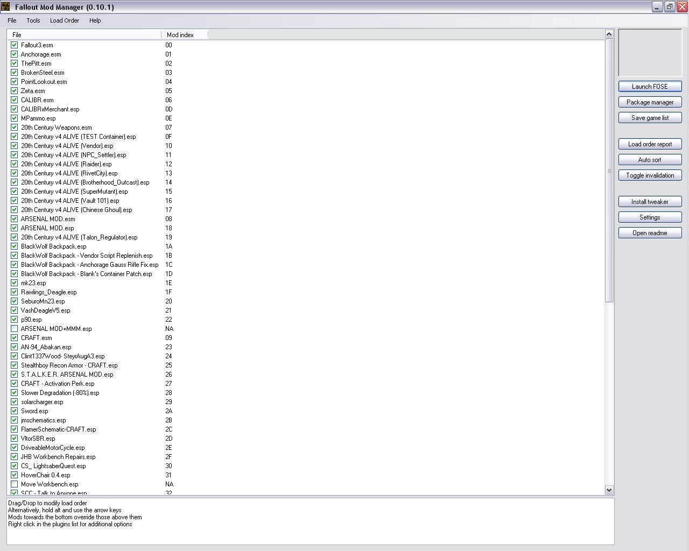The image size is (689, 551).
Task: Select the MPammo.esp entry
Action: pyautogui.click(x=38, y=118)
